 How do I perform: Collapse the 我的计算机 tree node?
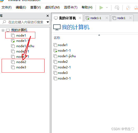[x=3, y=30]
